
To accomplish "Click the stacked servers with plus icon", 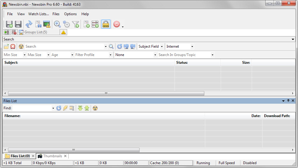I will pyautogui.click(x=95, y=24).
